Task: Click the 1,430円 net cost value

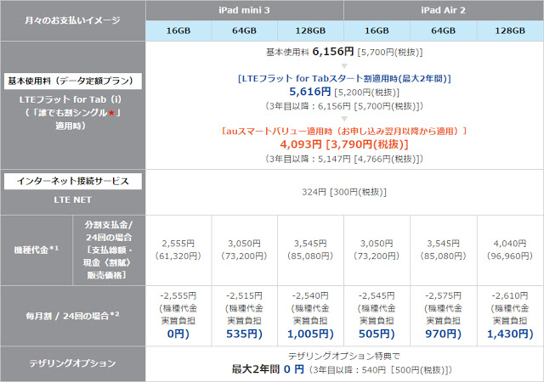Action: (510, 334)
